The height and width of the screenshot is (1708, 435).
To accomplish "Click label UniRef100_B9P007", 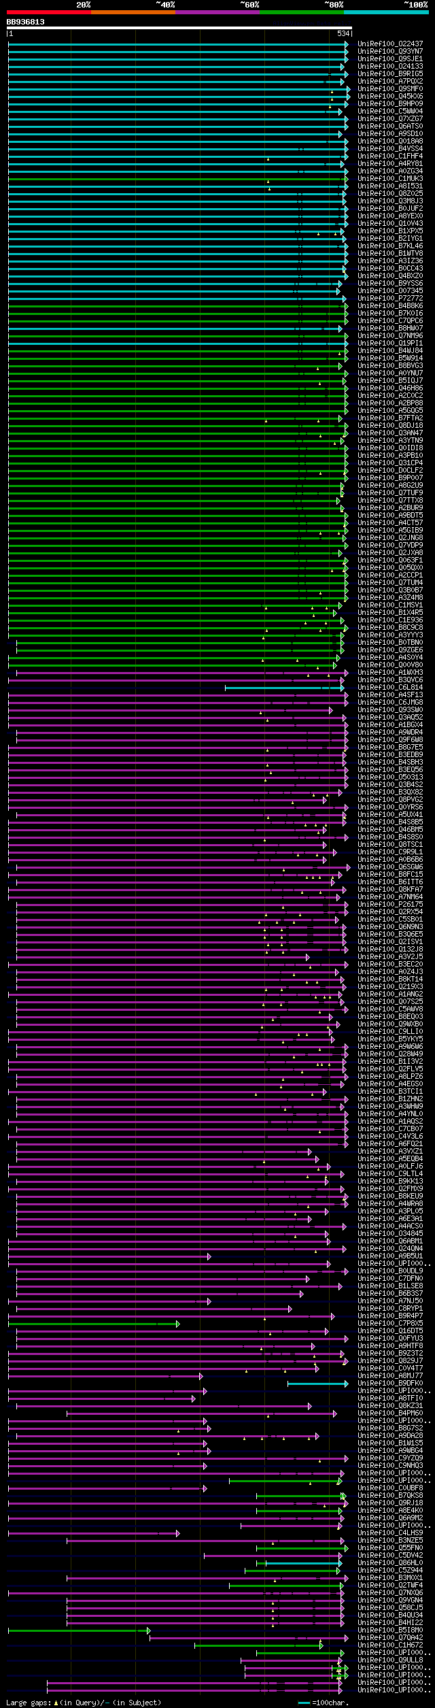I will pyautogui.click(x=390, y=478).
